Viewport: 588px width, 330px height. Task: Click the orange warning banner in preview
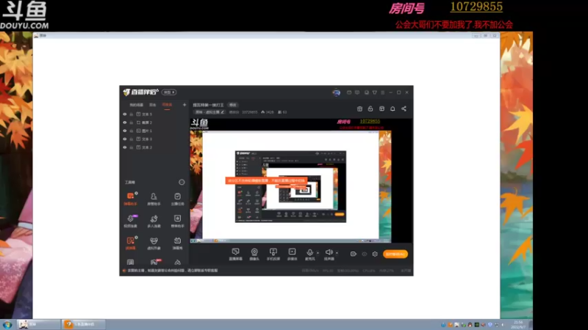tap(266, 180)
